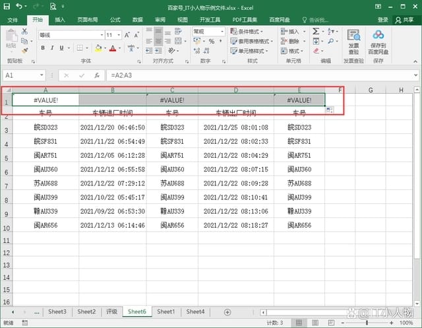
Task: Click the Clear eraser icon
Action: 316,51
